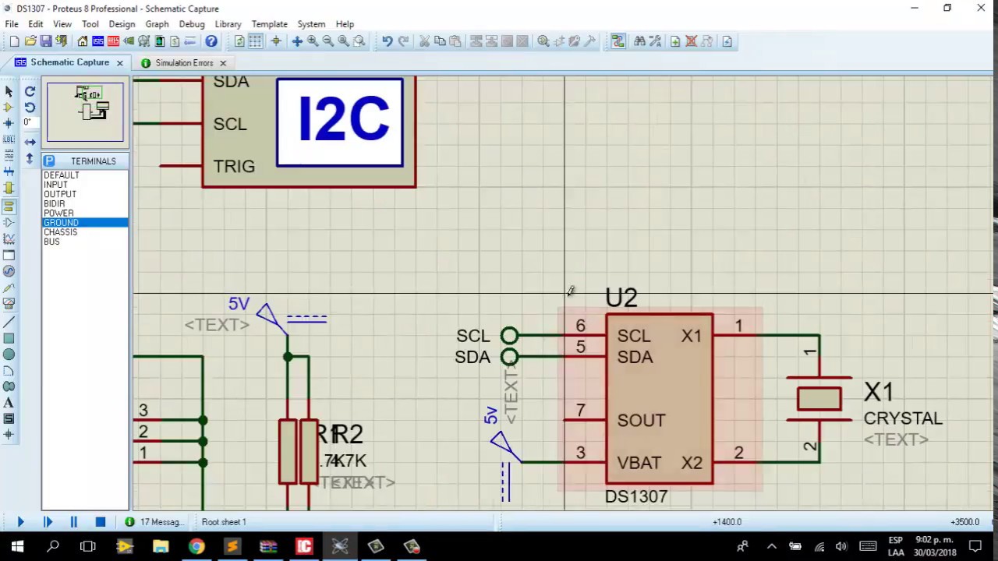998x561 pixels.
Task: Select DEFAULT in the terminals list
Action: 62,175
